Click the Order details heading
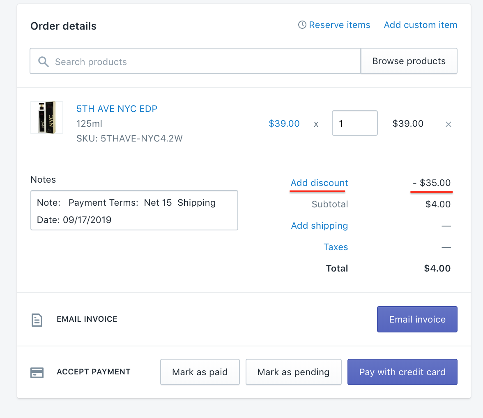Screen dimensions: 483x418 (x=63, y=26)
